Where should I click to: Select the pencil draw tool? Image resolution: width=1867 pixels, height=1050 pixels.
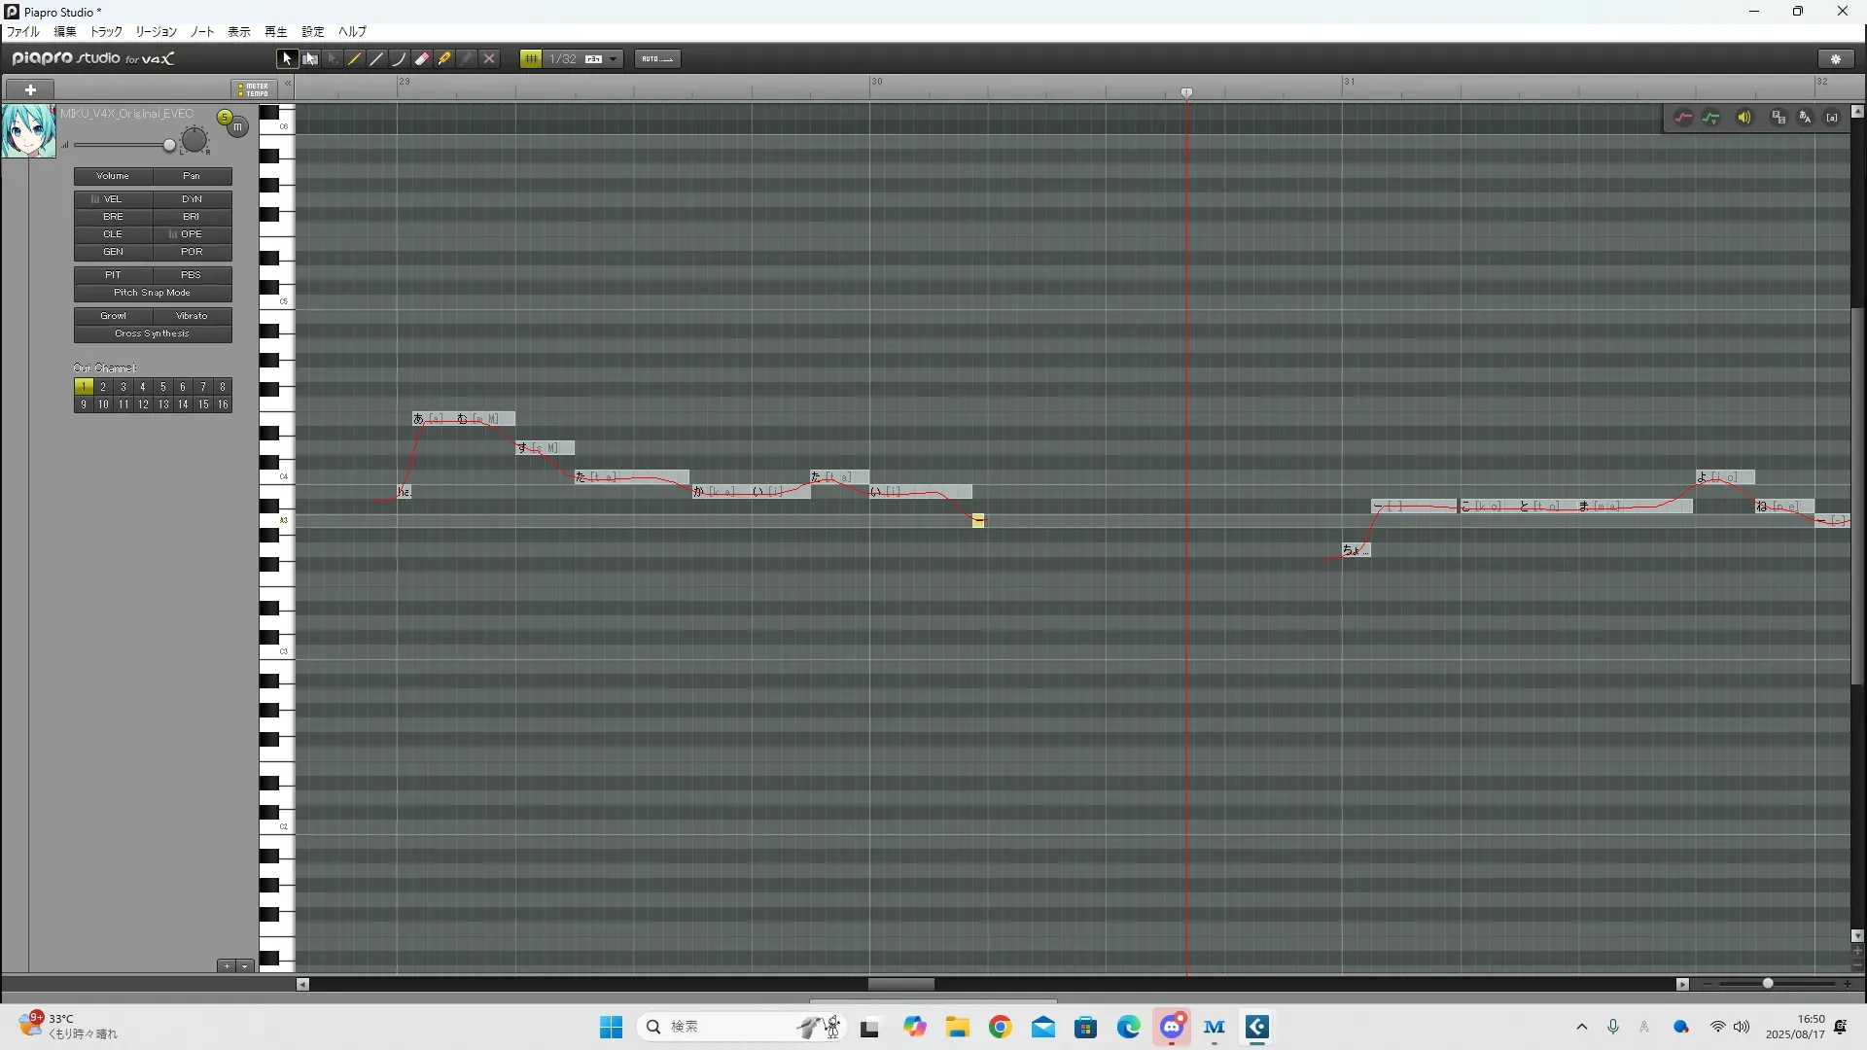click(355, 59)
